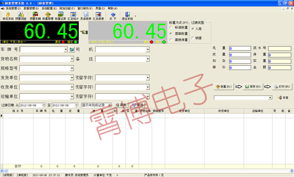This screenshot has width=294, height=177.
Task: Open the 系统配置 menu
Action: point(49,9)
